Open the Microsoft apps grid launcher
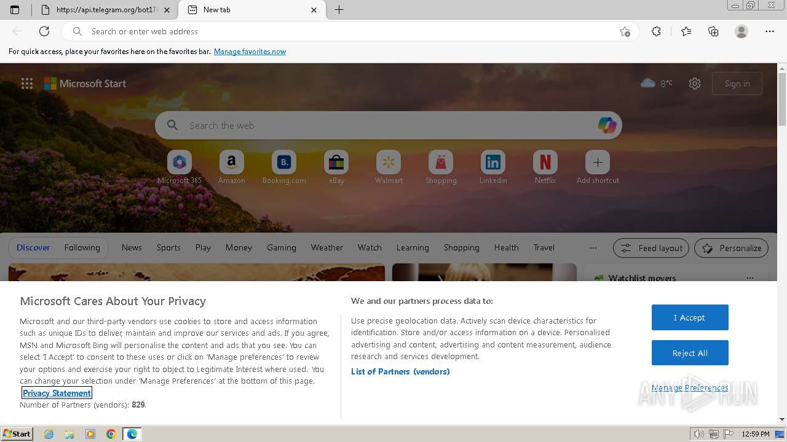The height and width of the screenshot is (442, 787). [x=27, y=83]
